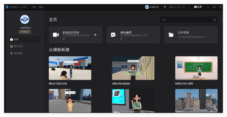227x117 pixels.
Task: Select 主页 in the sidebar
Action: 25,39
